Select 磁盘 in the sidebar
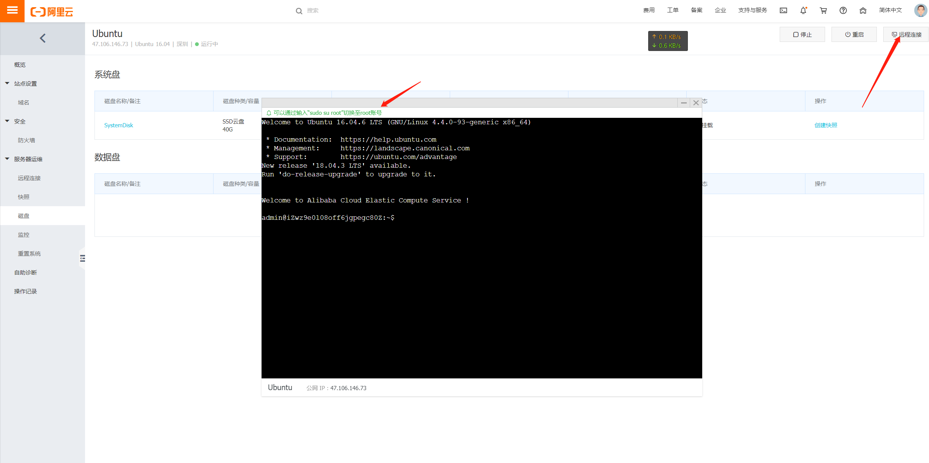Viewport: 929px width, 463px height. tap(42, 216)
